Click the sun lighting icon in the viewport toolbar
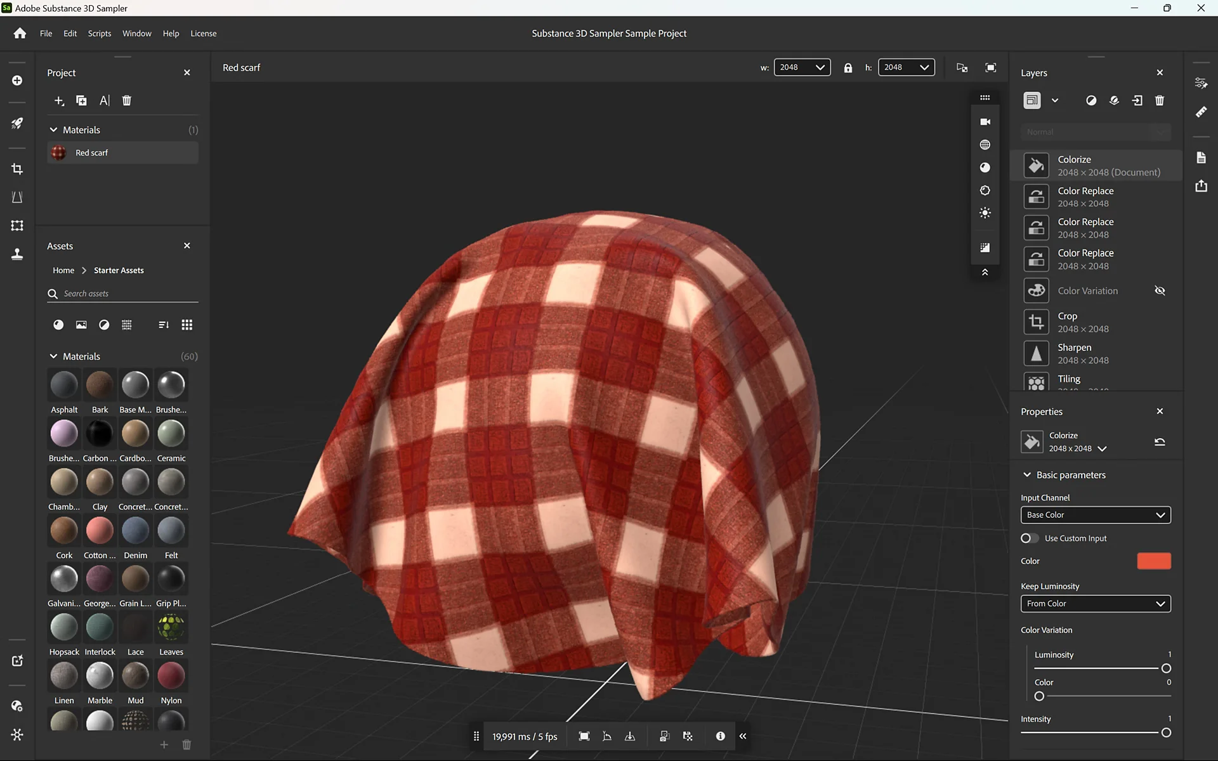 pos(985,213)
